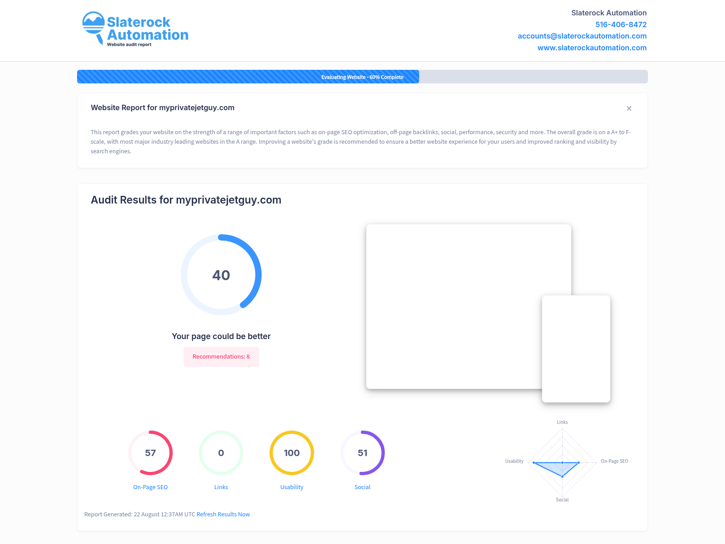Select the On-Page SEO score circle
725x544 pixels.
click(x=150, y=453)
